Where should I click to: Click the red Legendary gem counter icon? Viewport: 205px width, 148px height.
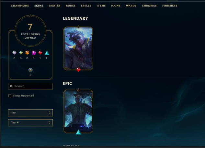click(x=40, y=53)
